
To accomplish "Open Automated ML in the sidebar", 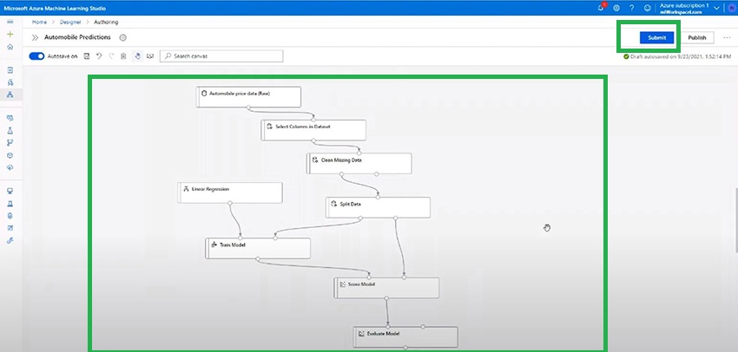I will point(10,82).
